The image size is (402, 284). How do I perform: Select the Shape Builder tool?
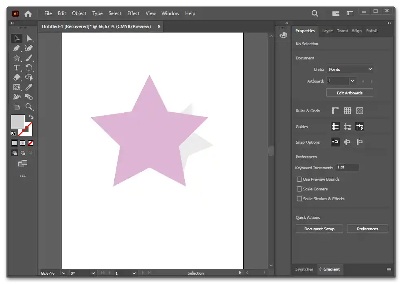(x=29, y=77)
